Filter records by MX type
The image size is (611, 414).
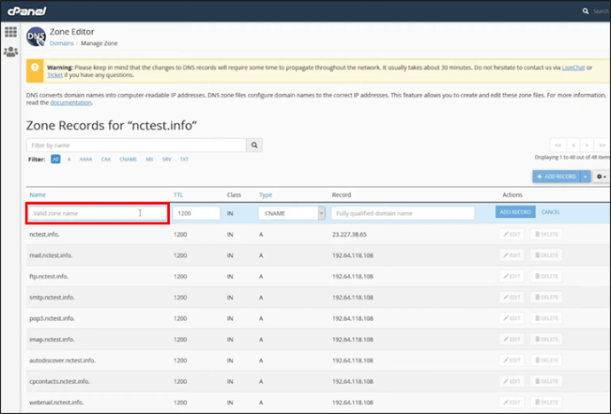tap(150, 160)
